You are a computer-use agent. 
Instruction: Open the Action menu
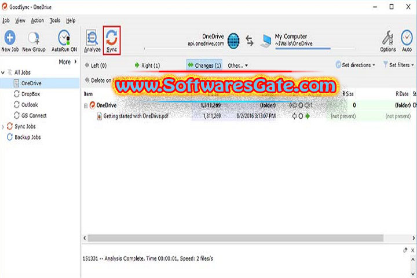coord(38,20)
